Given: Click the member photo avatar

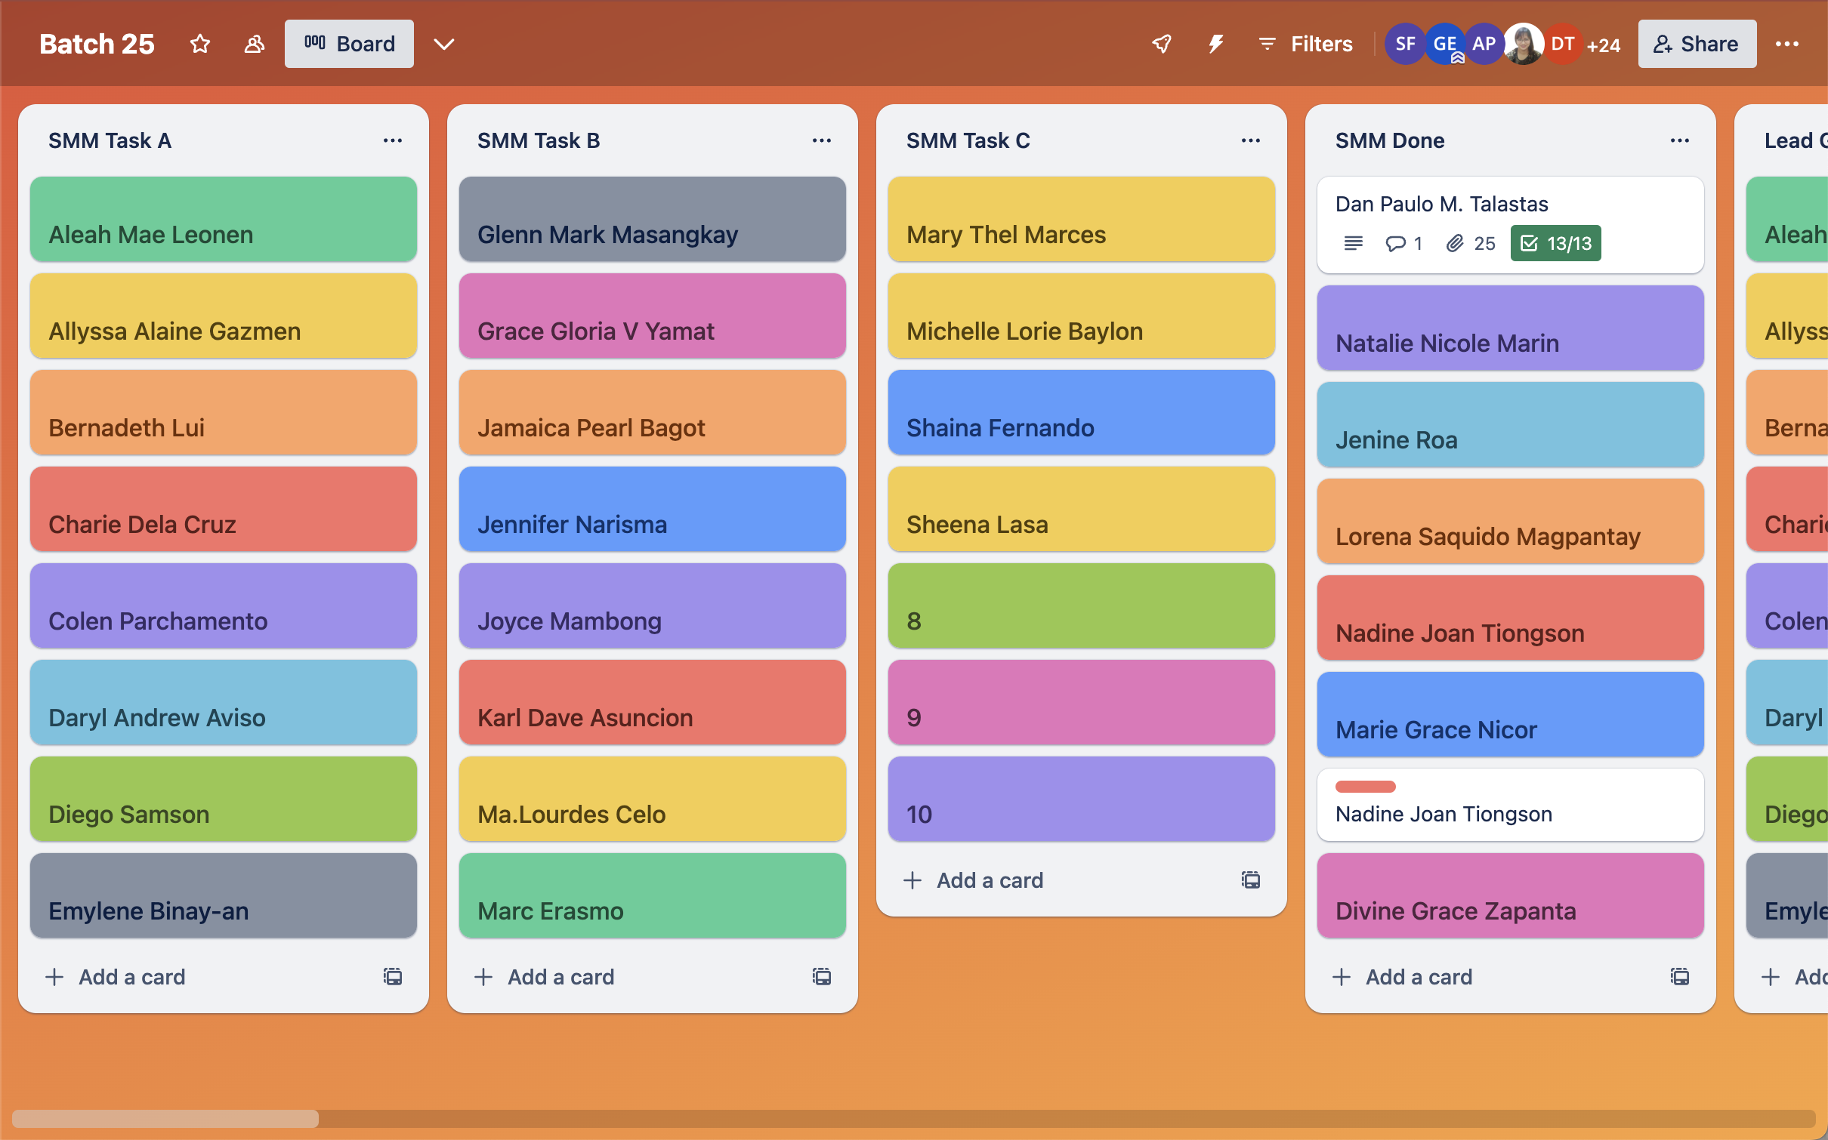Looking at the screenshot, I should tap(1523, 44).
